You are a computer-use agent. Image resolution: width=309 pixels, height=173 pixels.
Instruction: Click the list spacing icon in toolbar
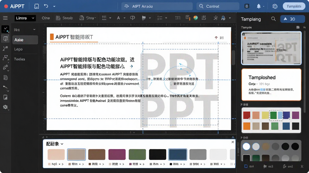(x=160, y=18)
